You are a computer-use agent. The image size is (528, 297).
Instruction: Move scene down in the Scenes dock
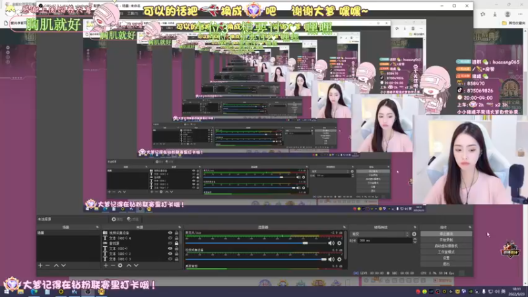63,266
